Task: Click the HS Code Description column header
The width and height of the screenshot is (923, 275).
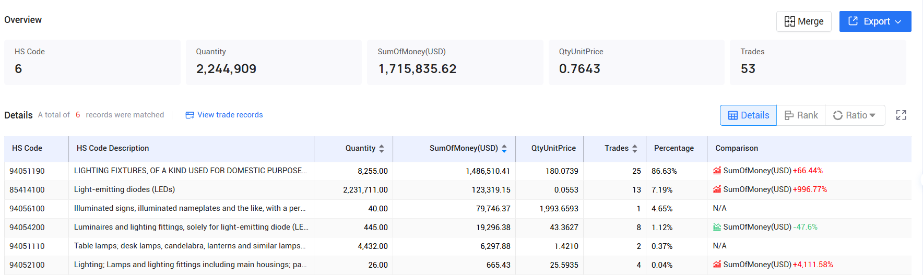Action: click(113, 148)
